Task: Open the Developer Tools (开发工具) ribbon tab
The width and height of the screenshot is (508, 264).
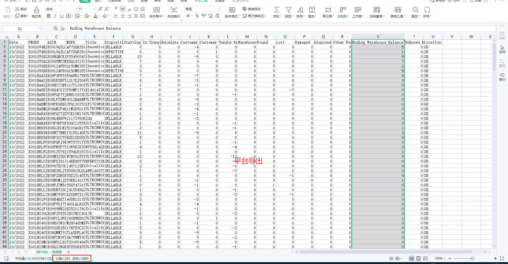Action: tap(201, 1)
